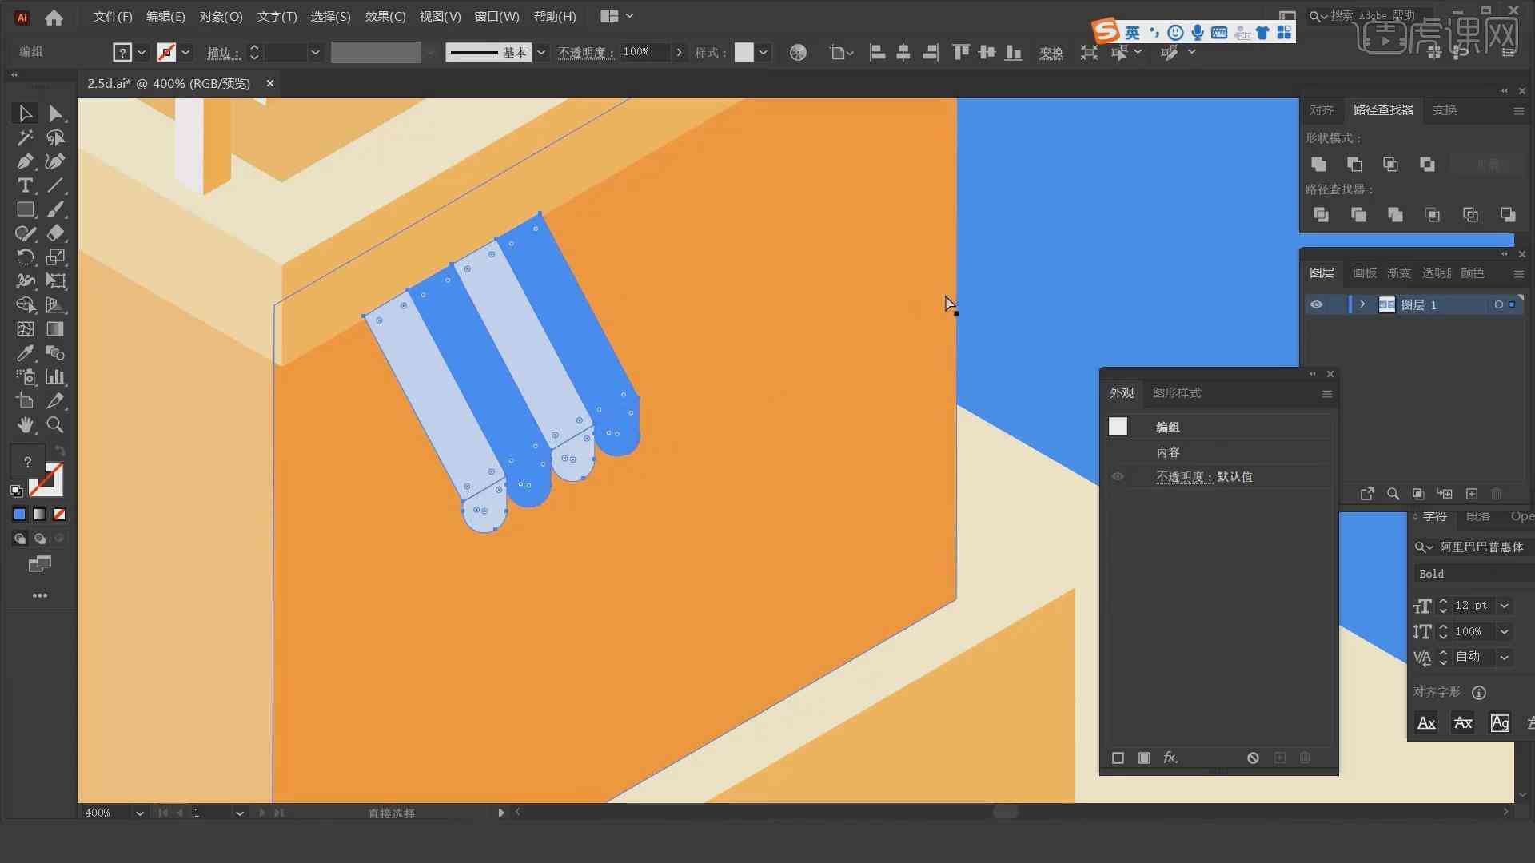
Task: Select the Eraser tool
Action: [x=55, y=233]
